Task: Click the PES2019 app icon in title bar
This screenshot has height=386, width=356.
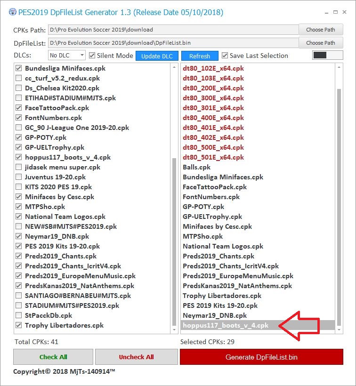Action: coord(13,12)
